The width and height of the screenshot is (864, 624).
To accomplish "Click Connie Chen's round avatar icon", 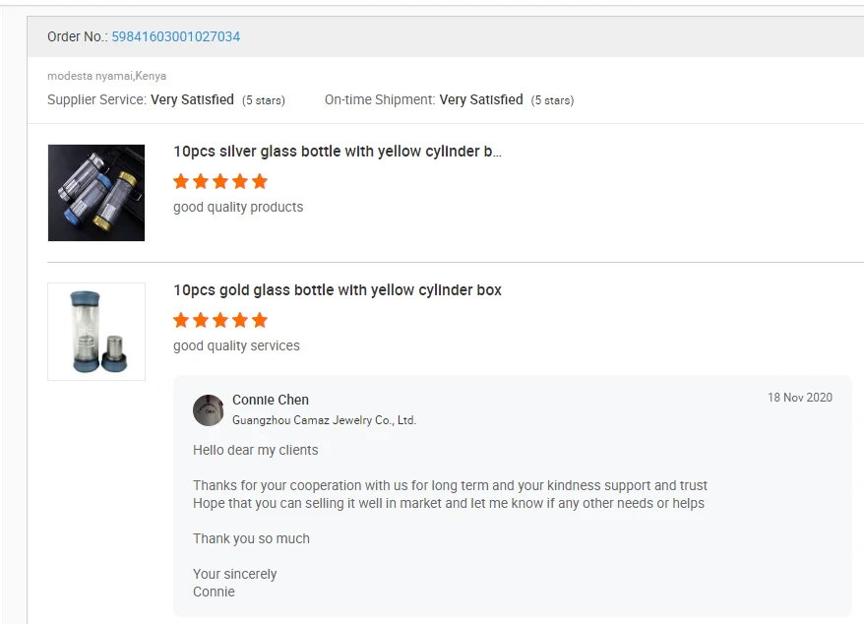I will click(x=209, y=410).
